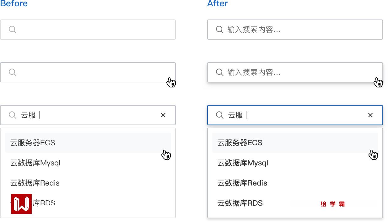The height and width of the screenshot is (222, 388).
Task: Pick 云数据库Redis from Before suggestions
Action: click(x=35, y=183)
